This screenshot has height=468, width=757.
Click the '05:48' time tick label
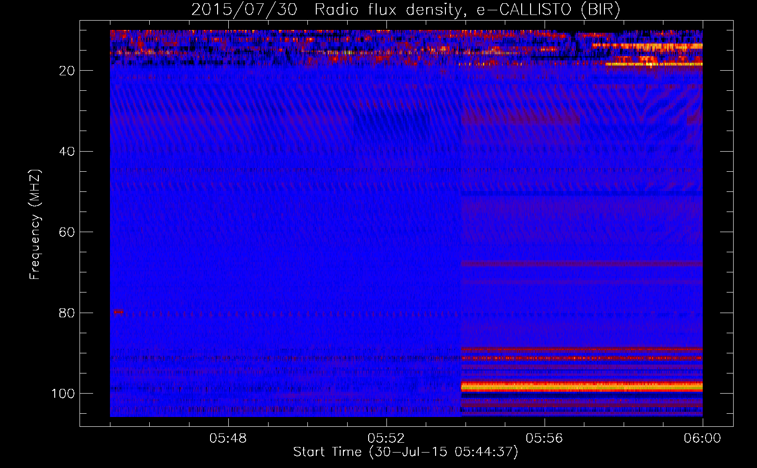(228, 439)
